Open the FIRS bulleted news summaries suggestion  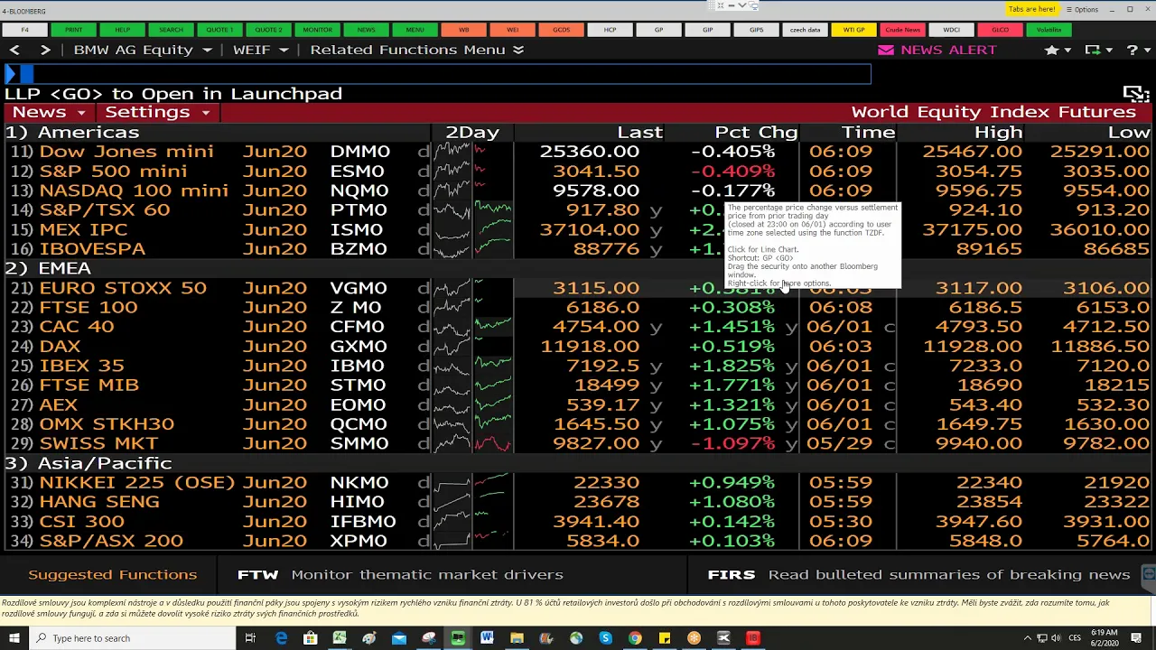coord(918,575)
